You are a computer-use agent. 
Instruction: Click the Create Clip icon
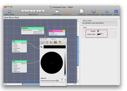82,11
